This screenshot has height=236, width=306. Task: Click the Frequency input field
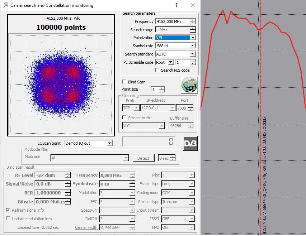(172, 22)
